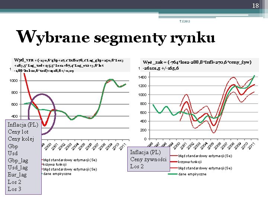
Task: Click the "Ceny żywności" entry
Action: (149, 159)
